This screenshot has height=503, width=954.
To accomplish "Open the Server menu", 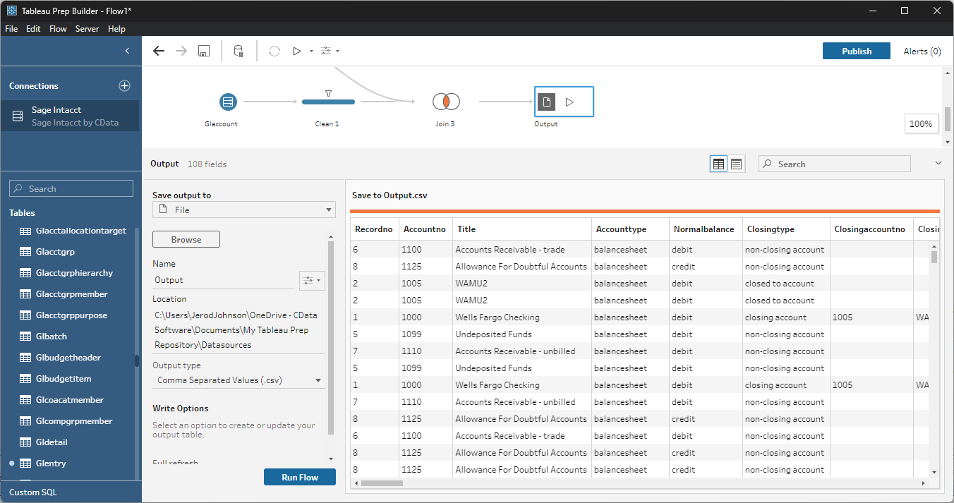I will [87, 29].
